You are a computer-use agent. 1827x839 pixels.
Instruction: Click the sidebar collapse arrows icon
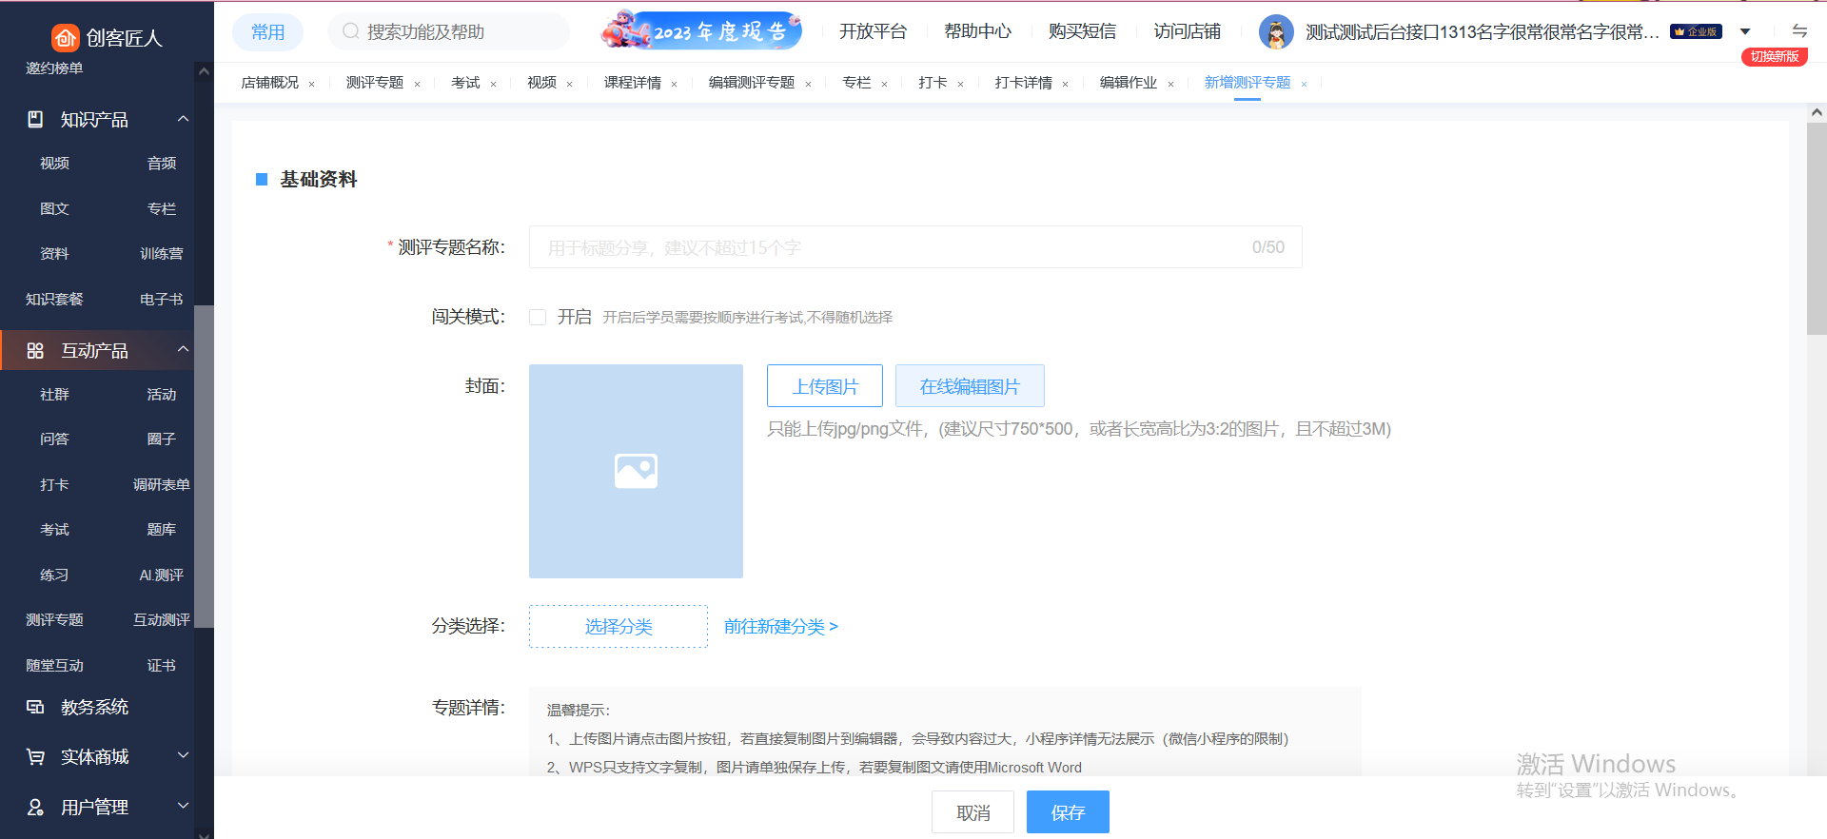1798,30
